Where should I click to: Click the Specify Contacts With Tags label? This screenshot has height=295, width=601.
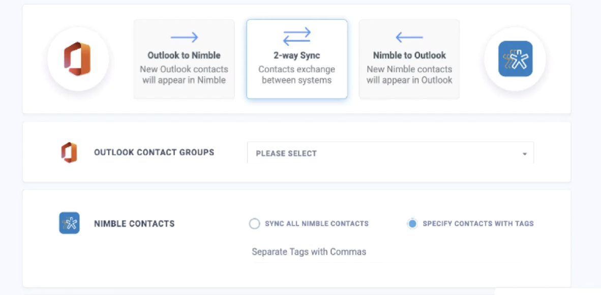click(x=478, y=224)
